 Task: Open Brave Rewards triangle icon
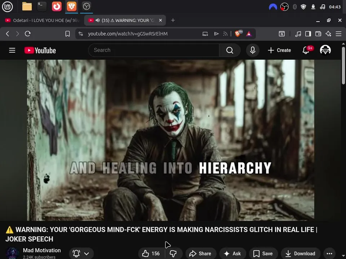click(249, 34)
